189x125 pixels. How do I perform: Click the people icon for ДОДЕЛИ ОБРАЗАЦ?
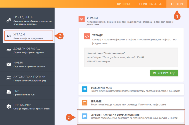(9, 50)
